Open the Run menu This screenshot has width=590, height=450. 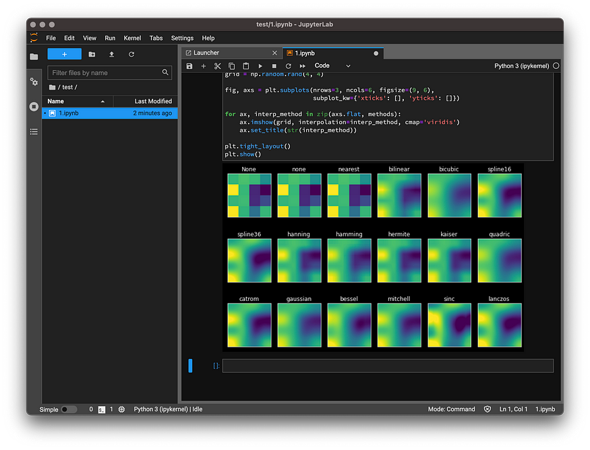tap(110, 38)
